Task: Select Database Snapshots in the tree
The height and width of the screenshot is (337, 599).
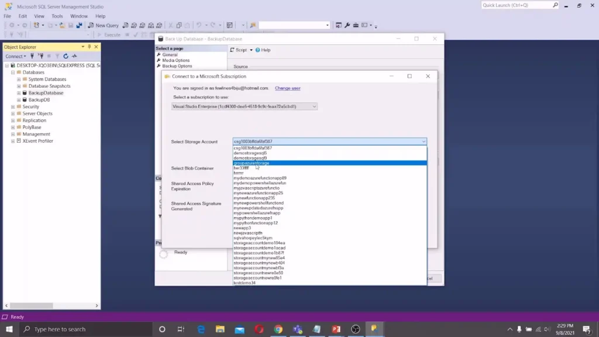Action: 49,86
